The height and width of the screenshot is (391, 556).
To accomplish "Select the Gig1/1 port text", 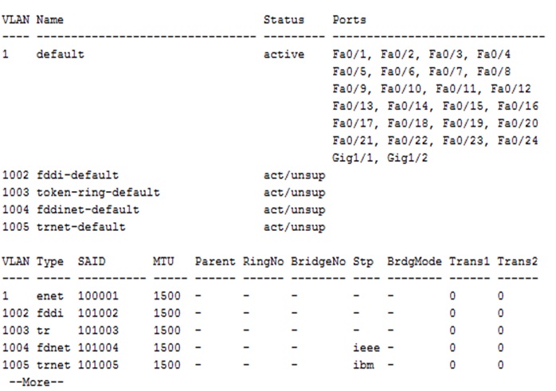I will click(x=352, y=158).
